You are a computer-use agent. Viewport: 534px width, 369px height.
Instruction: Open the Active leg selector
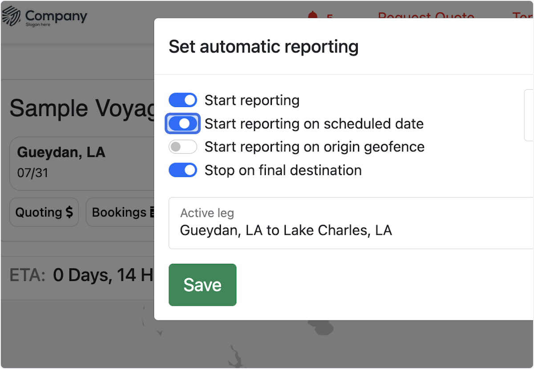click(311, 223)
